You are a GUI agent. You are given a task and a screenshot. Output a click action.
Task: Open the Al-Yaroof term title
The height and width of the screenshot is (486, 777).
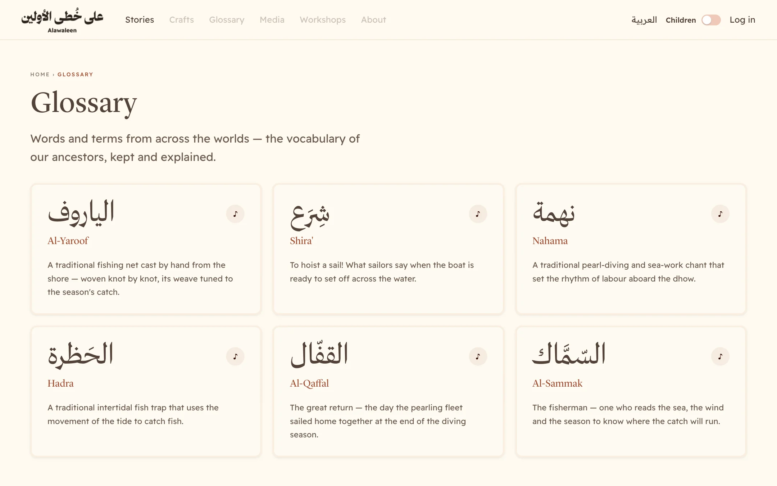(68, 240)
